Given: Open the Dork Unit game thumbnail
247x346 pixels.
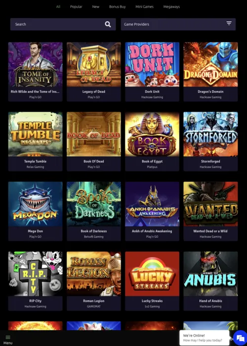Looking at the screenshot, I should pos(152,64).
